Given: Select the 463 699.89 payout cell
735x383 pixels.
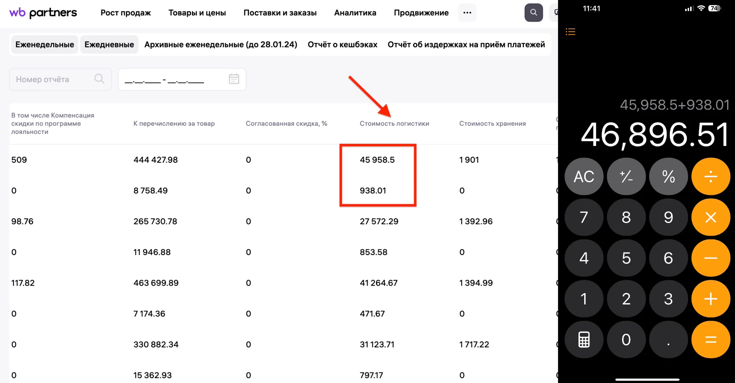Looking at the screenshot, I should coord(156,283).
